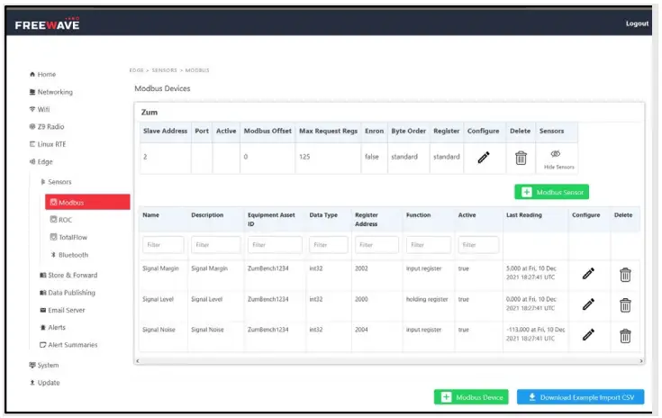Select the Modbus sidebar item
The image size is (662, 418).
[87, 203]
